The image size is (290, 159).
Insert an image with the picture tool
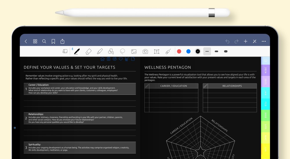tap(134, 51)
